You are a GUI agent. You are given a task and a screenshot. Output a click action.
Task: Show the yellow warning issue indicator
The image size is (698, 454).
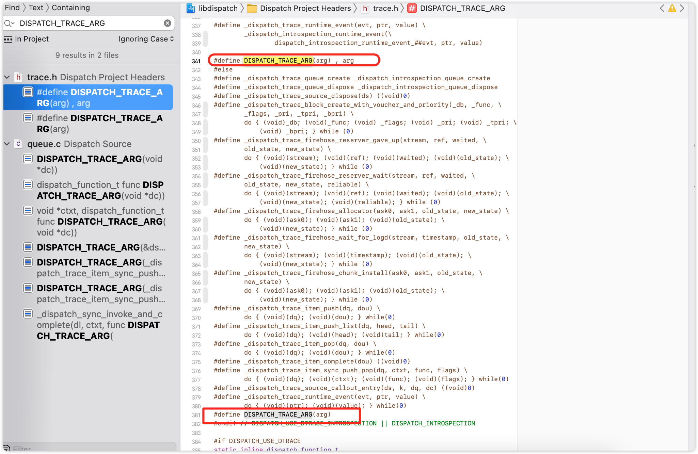pos(672,8)
